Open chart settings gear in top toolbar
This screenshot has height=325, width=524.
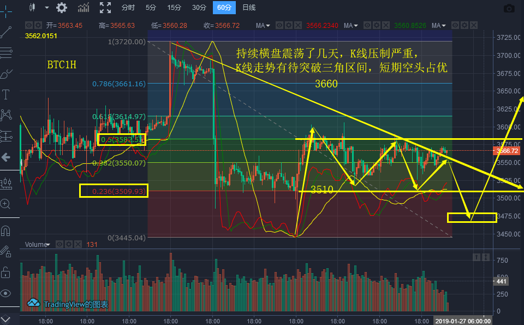coord(62,7)
